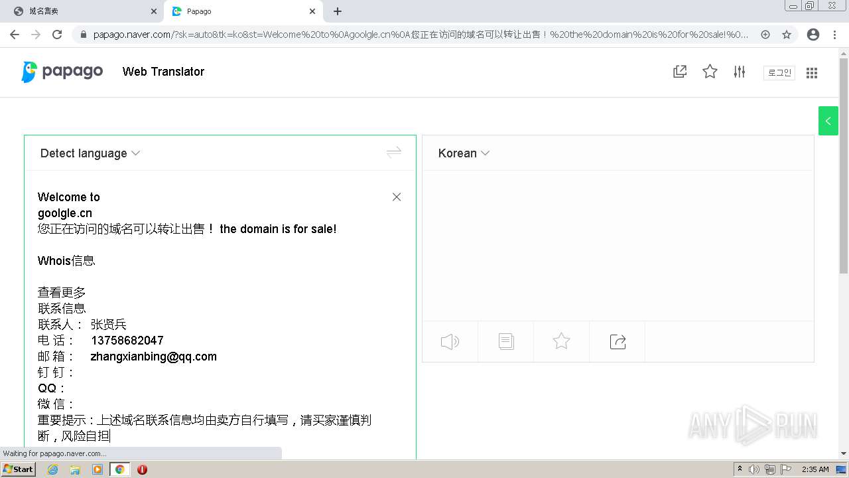Open Chrome profile avatar
The image size is (849, 478).
point(813,35)
